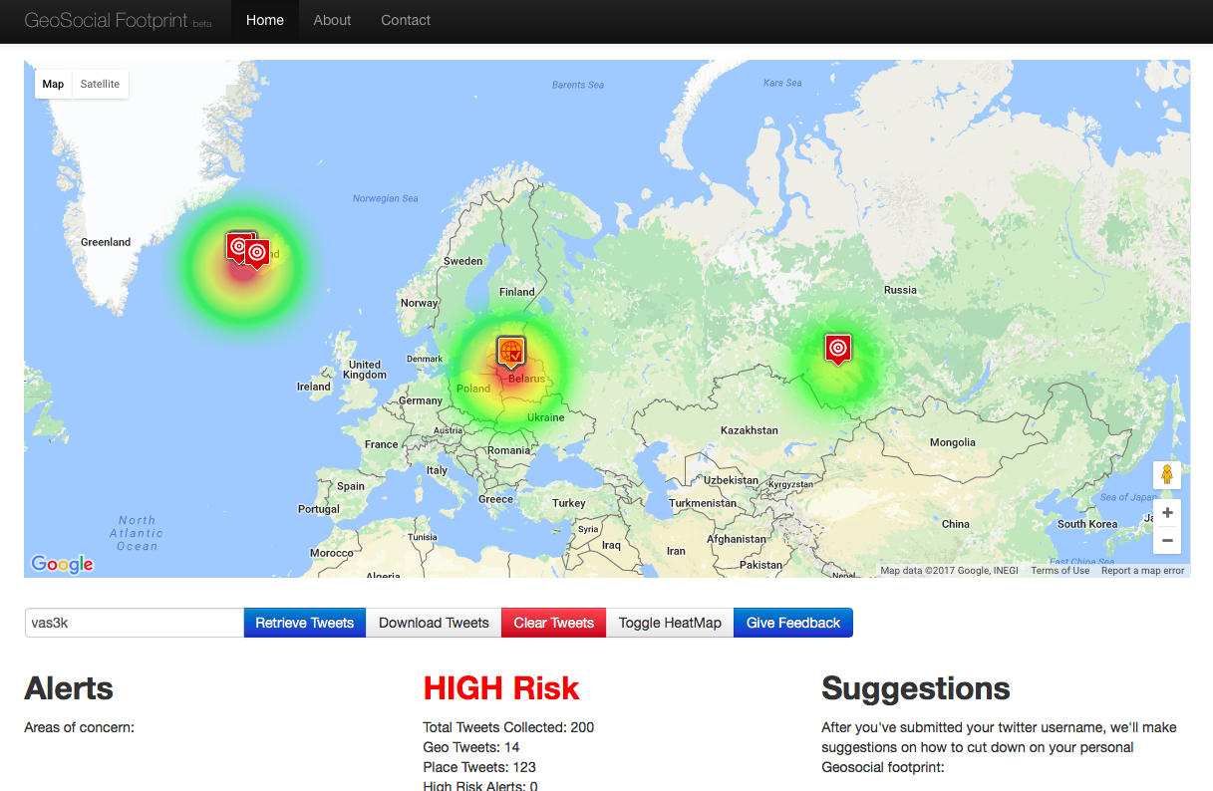Toggle HeatMap overlay button

click(x=670, y=623)
